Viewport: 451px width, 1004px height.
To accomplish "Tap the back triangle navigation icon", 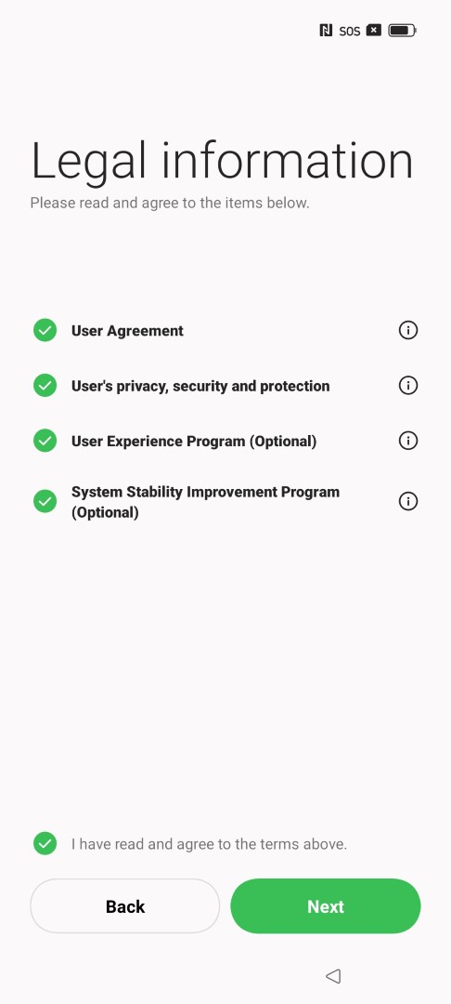I will click(333, 976).
